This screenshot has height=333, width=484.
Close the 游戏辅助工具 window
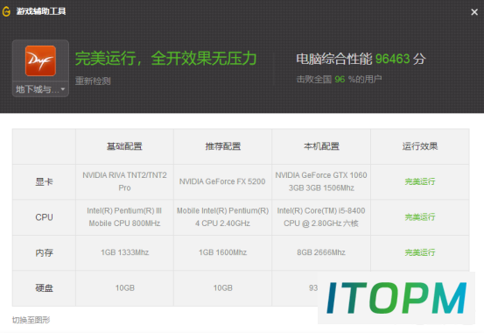pos(474,12)
